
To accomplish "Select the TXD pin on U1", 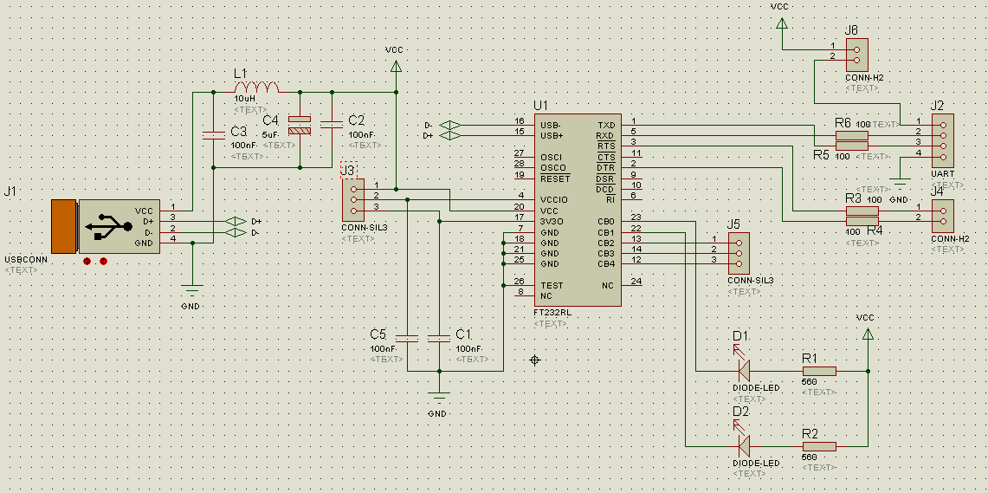I will tap(607, 125).
